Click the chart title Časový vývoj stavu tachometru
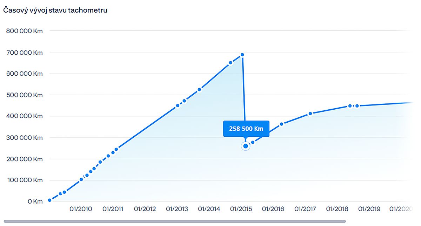Viewport: 421px width, 226px height. coord(55,10)
